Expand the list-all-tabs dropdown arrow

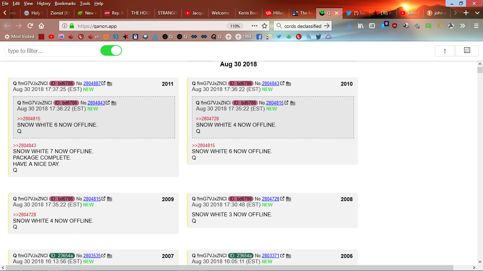click(x=477, y=13)
